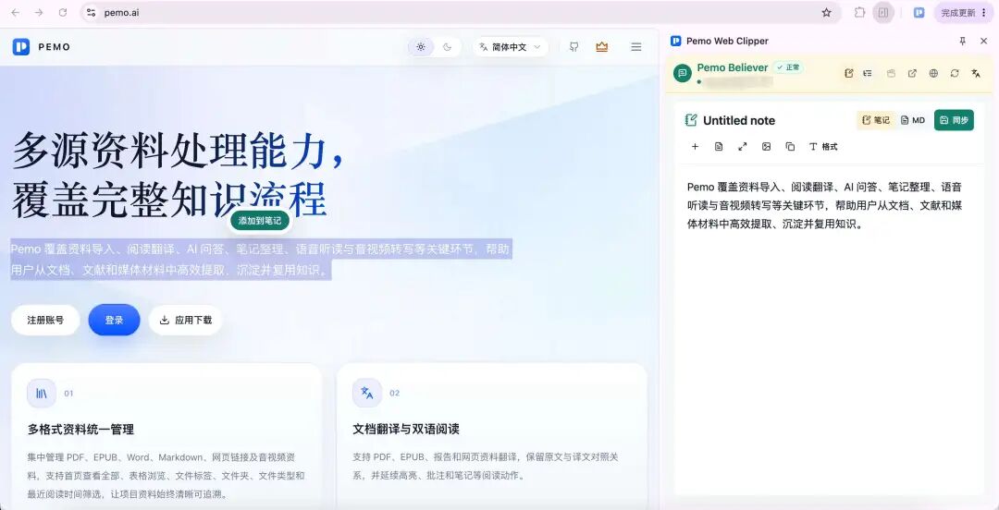The height and width of the screenshot is (510, 999).
Task: Click the 注册账号 button
Action: pyautogui.click(x=45, y=321)
